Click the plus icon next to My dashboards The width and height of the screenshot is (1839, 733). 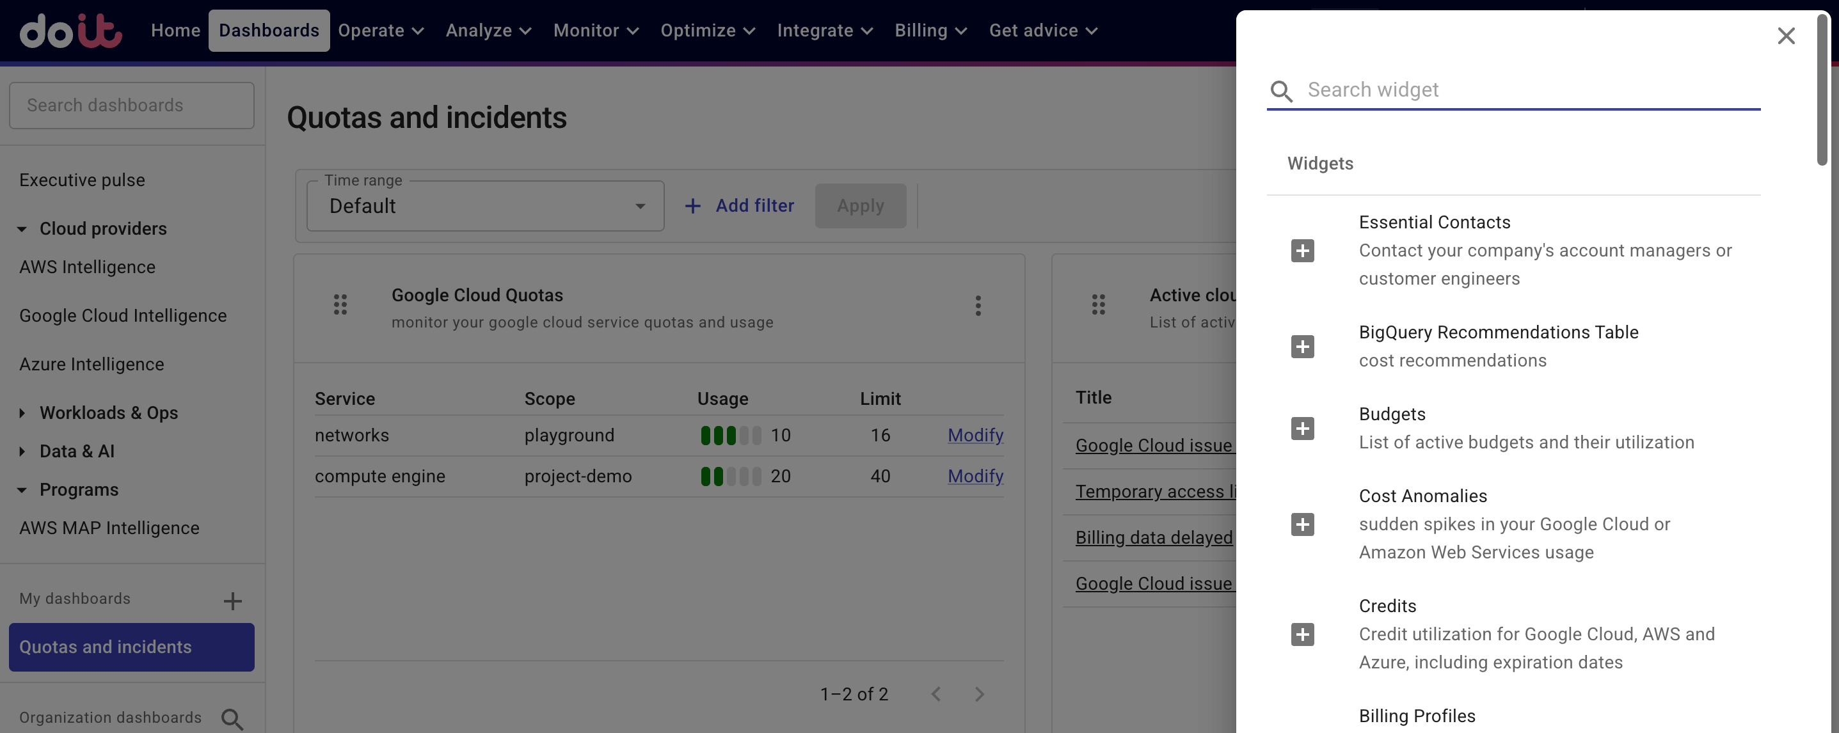232,601
